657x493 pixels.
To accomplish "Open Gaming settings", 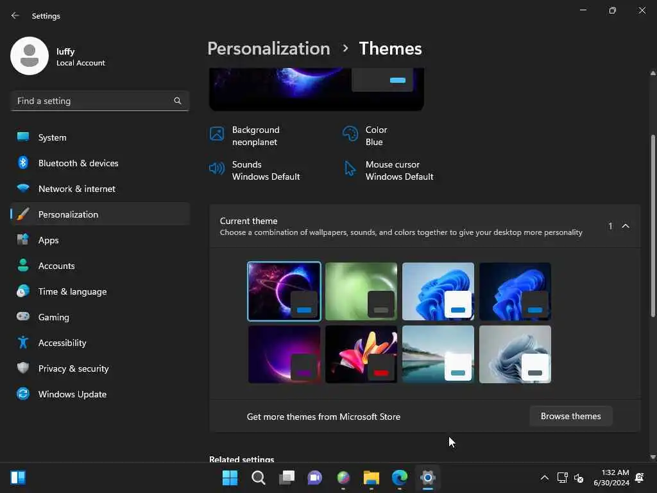I will point(99,317).
